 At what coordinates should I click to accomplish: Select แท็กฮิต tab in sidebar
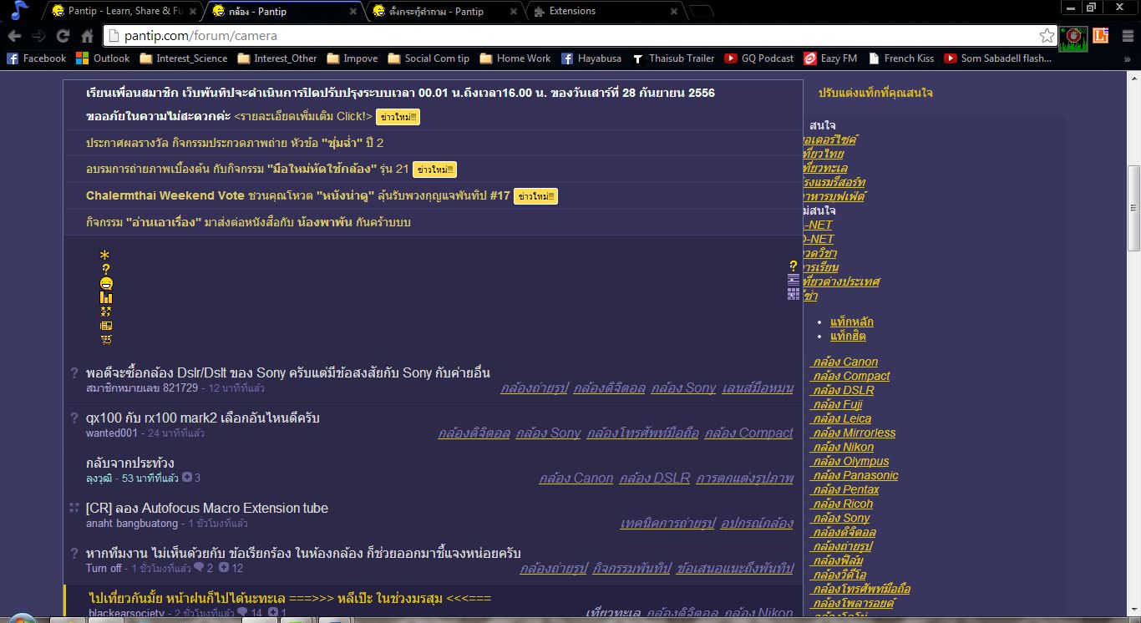848,336
